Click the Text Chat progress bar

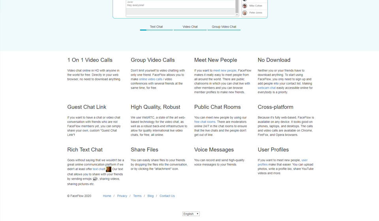coord(156,30)
